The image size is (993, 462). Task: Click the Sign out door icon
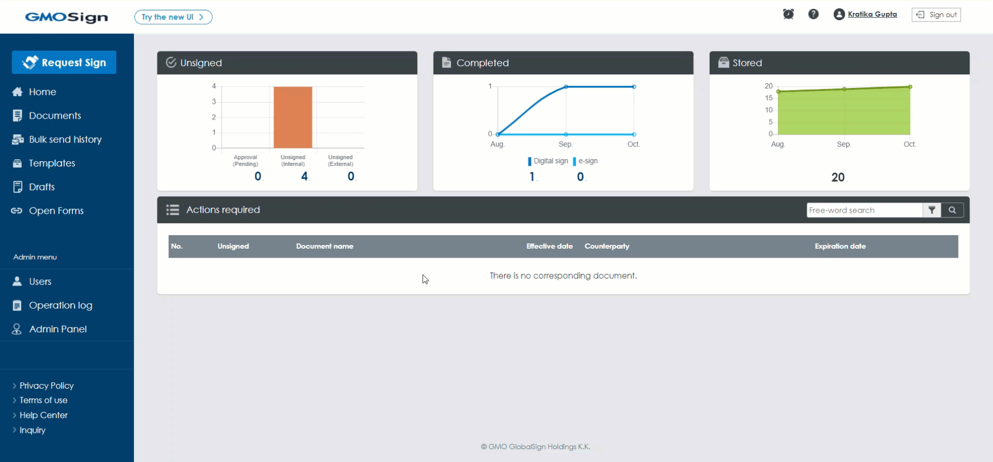(x=920, y=15)
